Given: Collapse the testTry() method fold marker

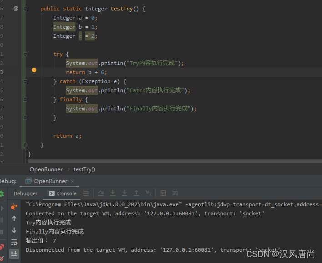Looking at the screenshot, I should 25,9.
